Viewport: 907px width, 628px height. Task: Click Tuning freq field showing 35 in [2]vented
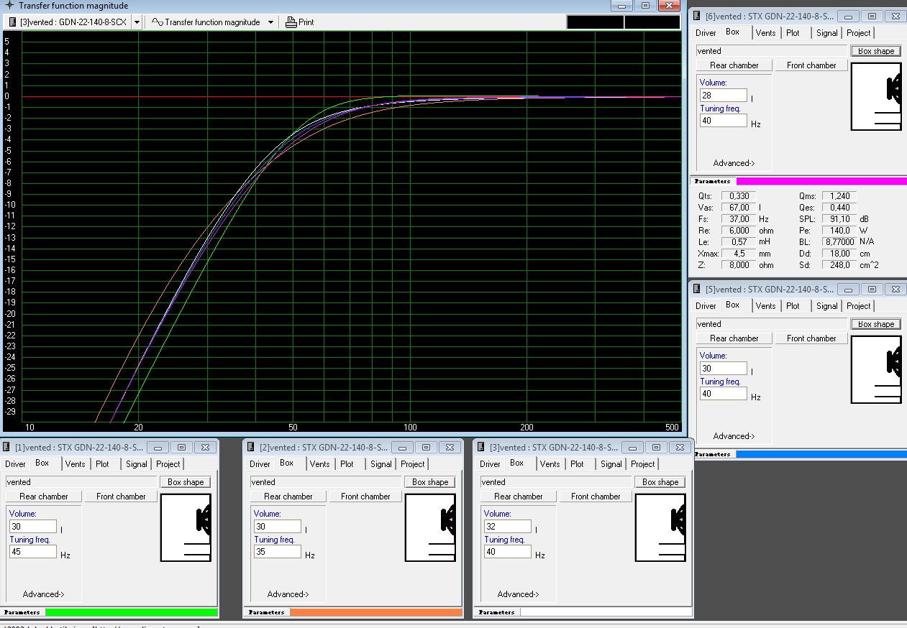click(x=278, y=552)
